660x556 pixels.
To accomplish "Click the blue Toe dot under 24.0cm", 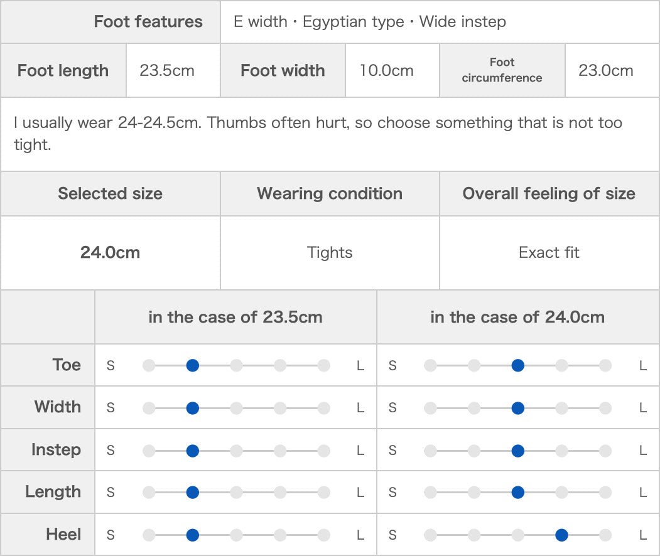I will tap(517, 365).
